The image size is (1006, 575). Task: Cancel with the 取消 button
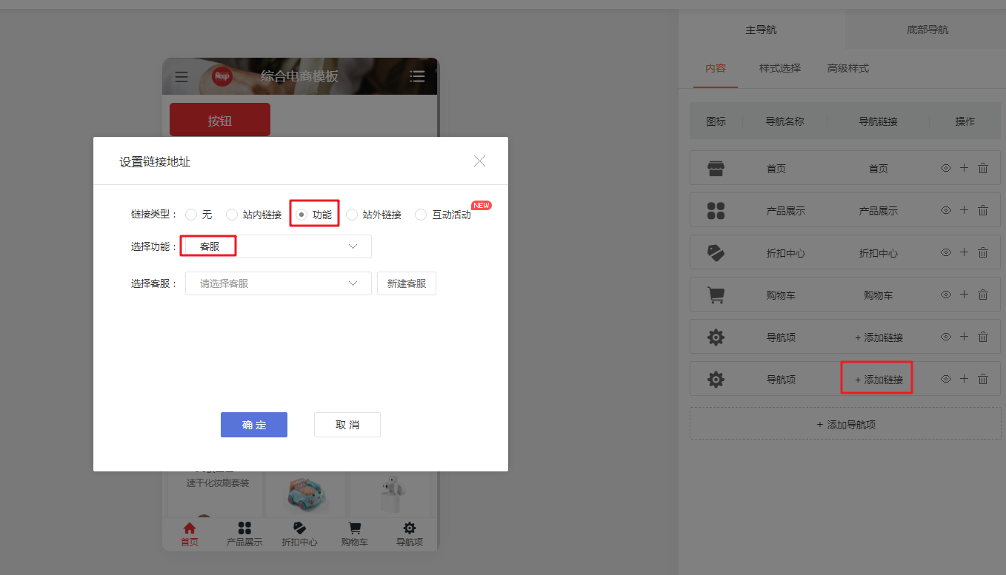(x=347, y=425)
